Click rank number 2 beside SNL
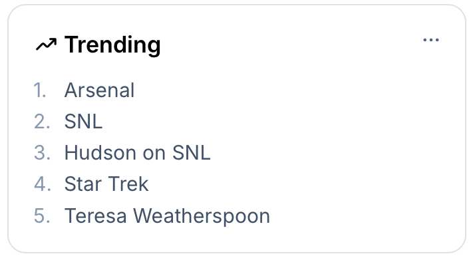This screenshot has width=475, height=270. pos(41,122)
